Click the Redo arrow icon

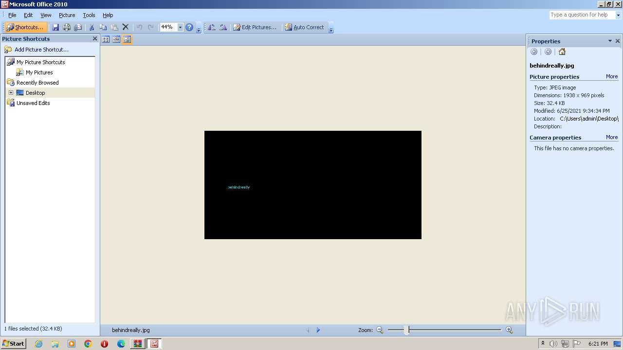tap(151, 27)
